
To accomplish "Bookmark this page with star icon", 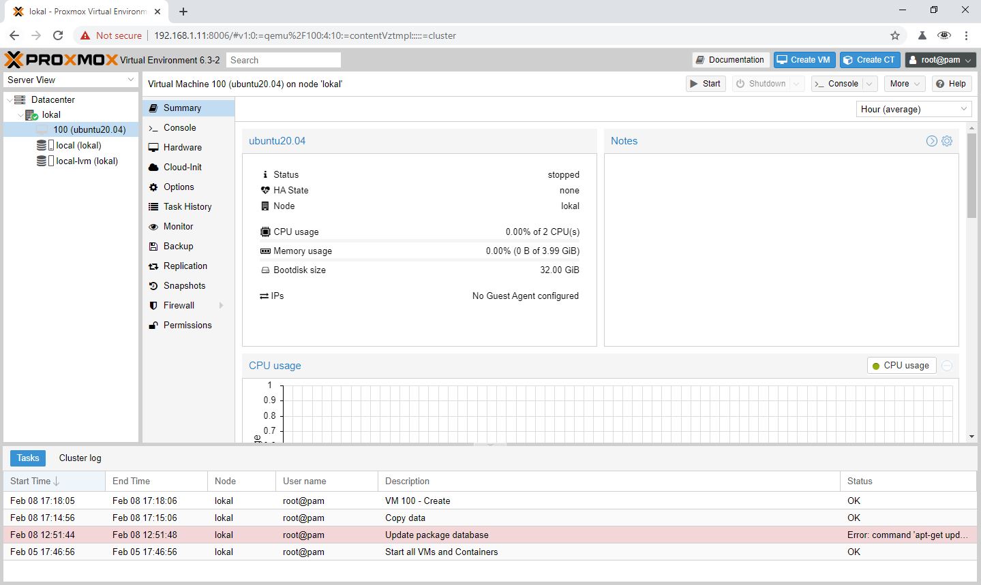I will [x=895, y=35].
